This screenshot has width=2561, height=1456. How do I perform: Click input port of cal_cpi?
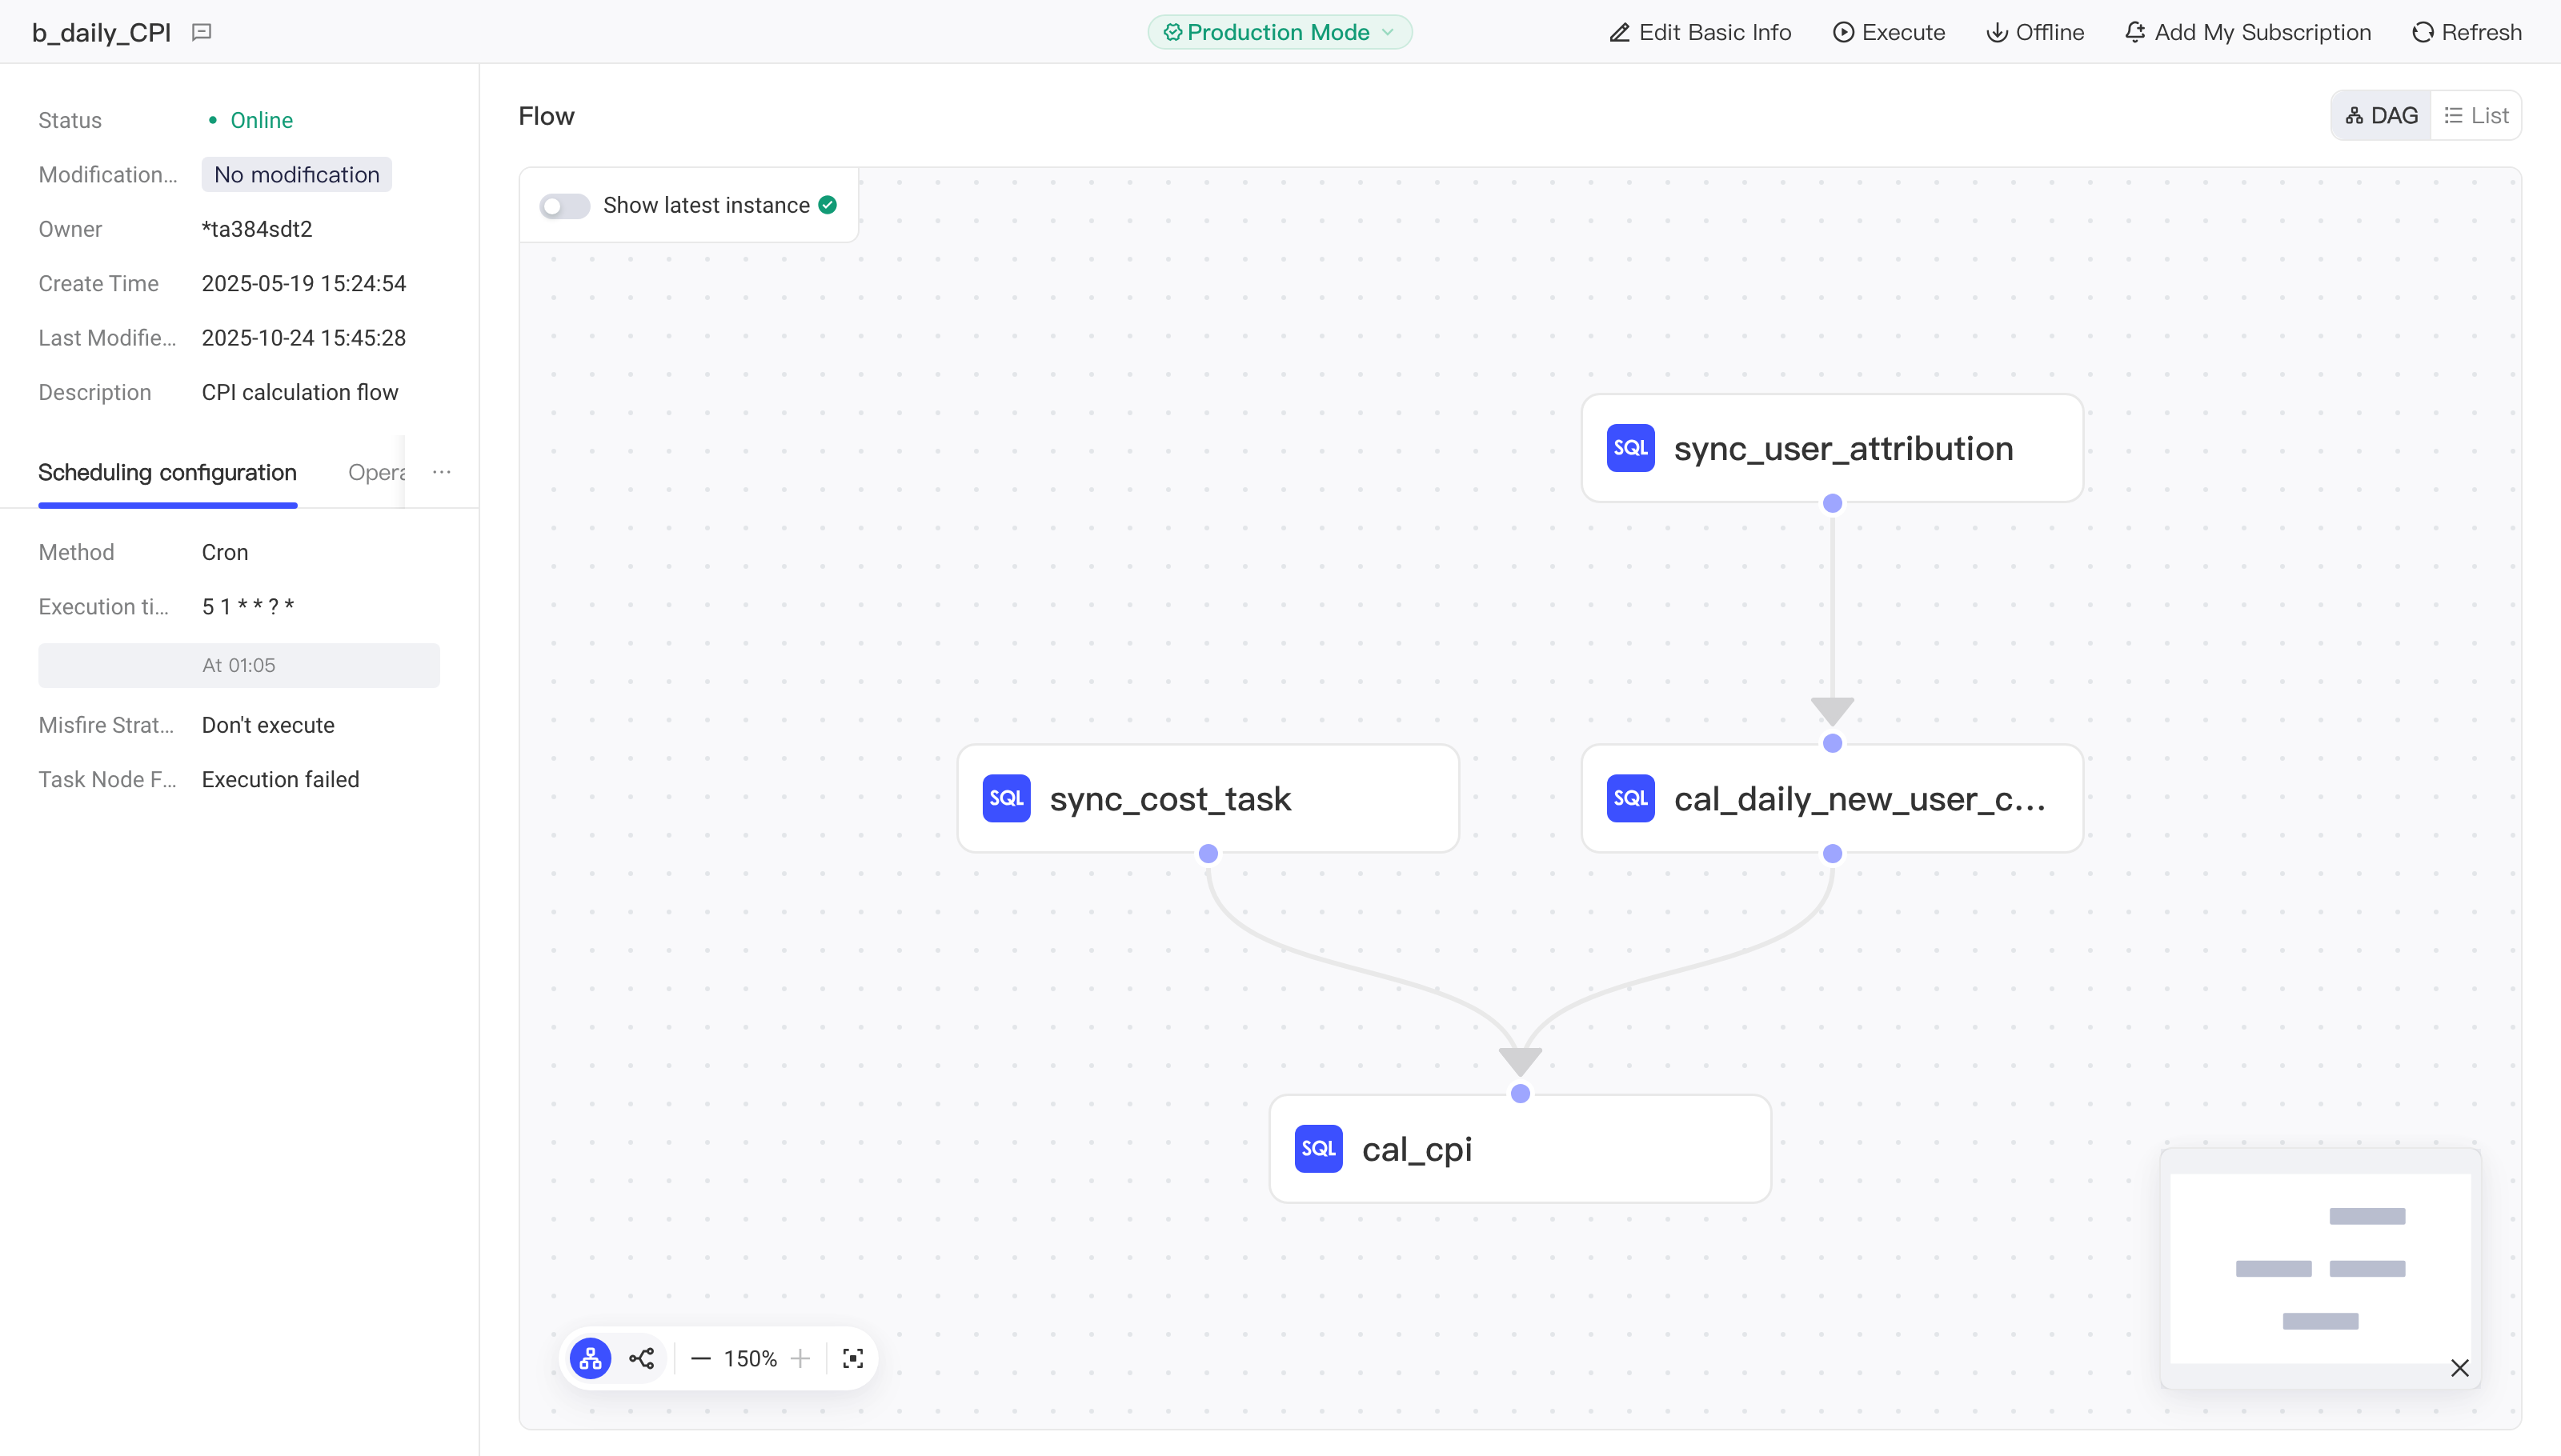pos(1521,1093)
